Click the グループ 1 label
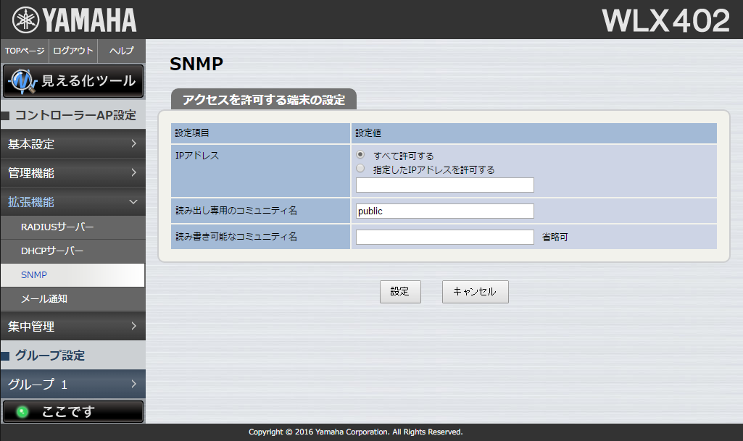 point(38,385)
